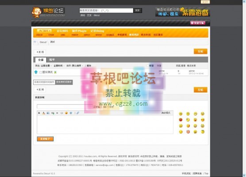
Task: Click the Discuz! X2.5 powered-by link
Action: pos(50,173)
